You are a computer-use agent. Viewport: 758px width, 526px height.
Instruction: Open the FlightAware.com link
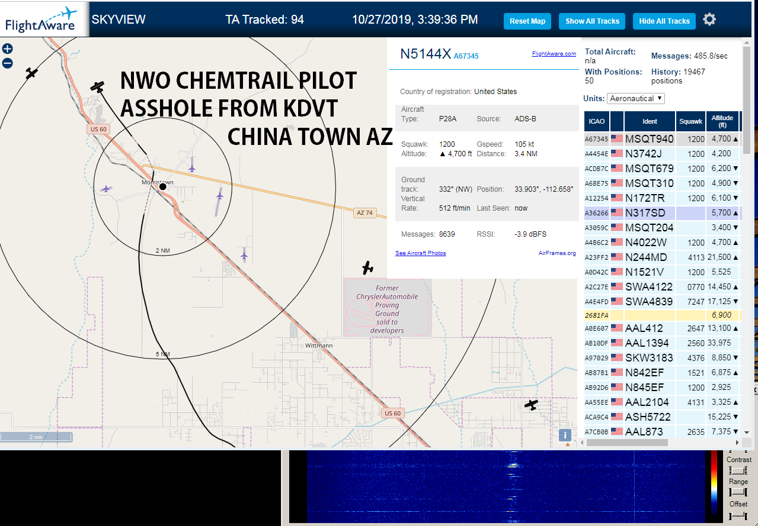(554, 54)
